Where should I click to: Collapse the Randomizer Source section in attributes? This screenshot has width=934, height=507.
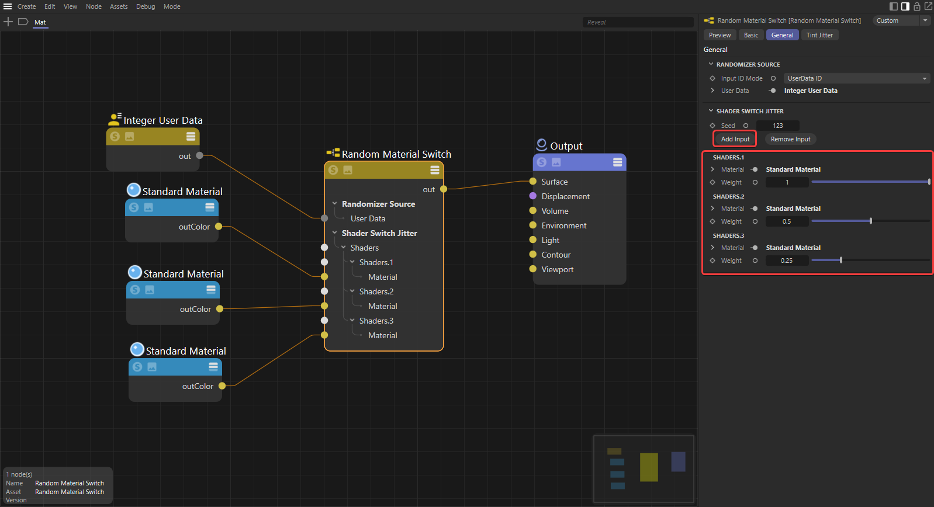pos(711,64)
